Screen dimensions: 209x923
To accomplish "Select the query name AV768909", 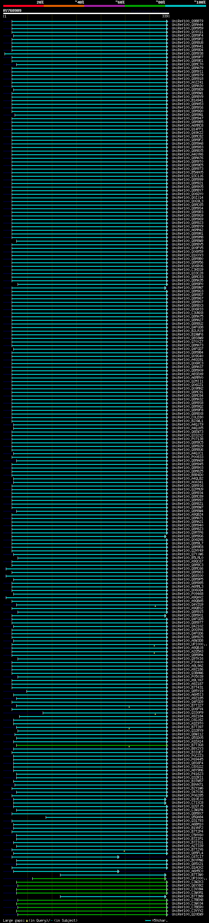I will [x=12, y=11].
